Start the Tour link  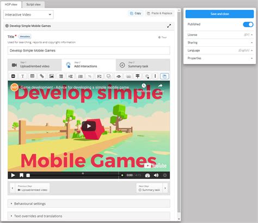(162, 38)
